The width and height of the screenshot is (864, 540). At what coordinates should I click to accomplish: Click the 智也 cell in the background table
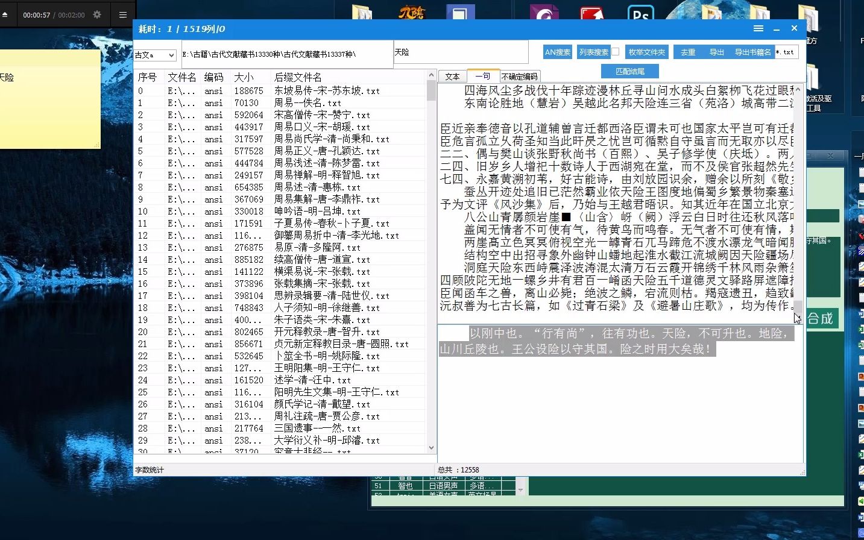[x=405, y=486]
